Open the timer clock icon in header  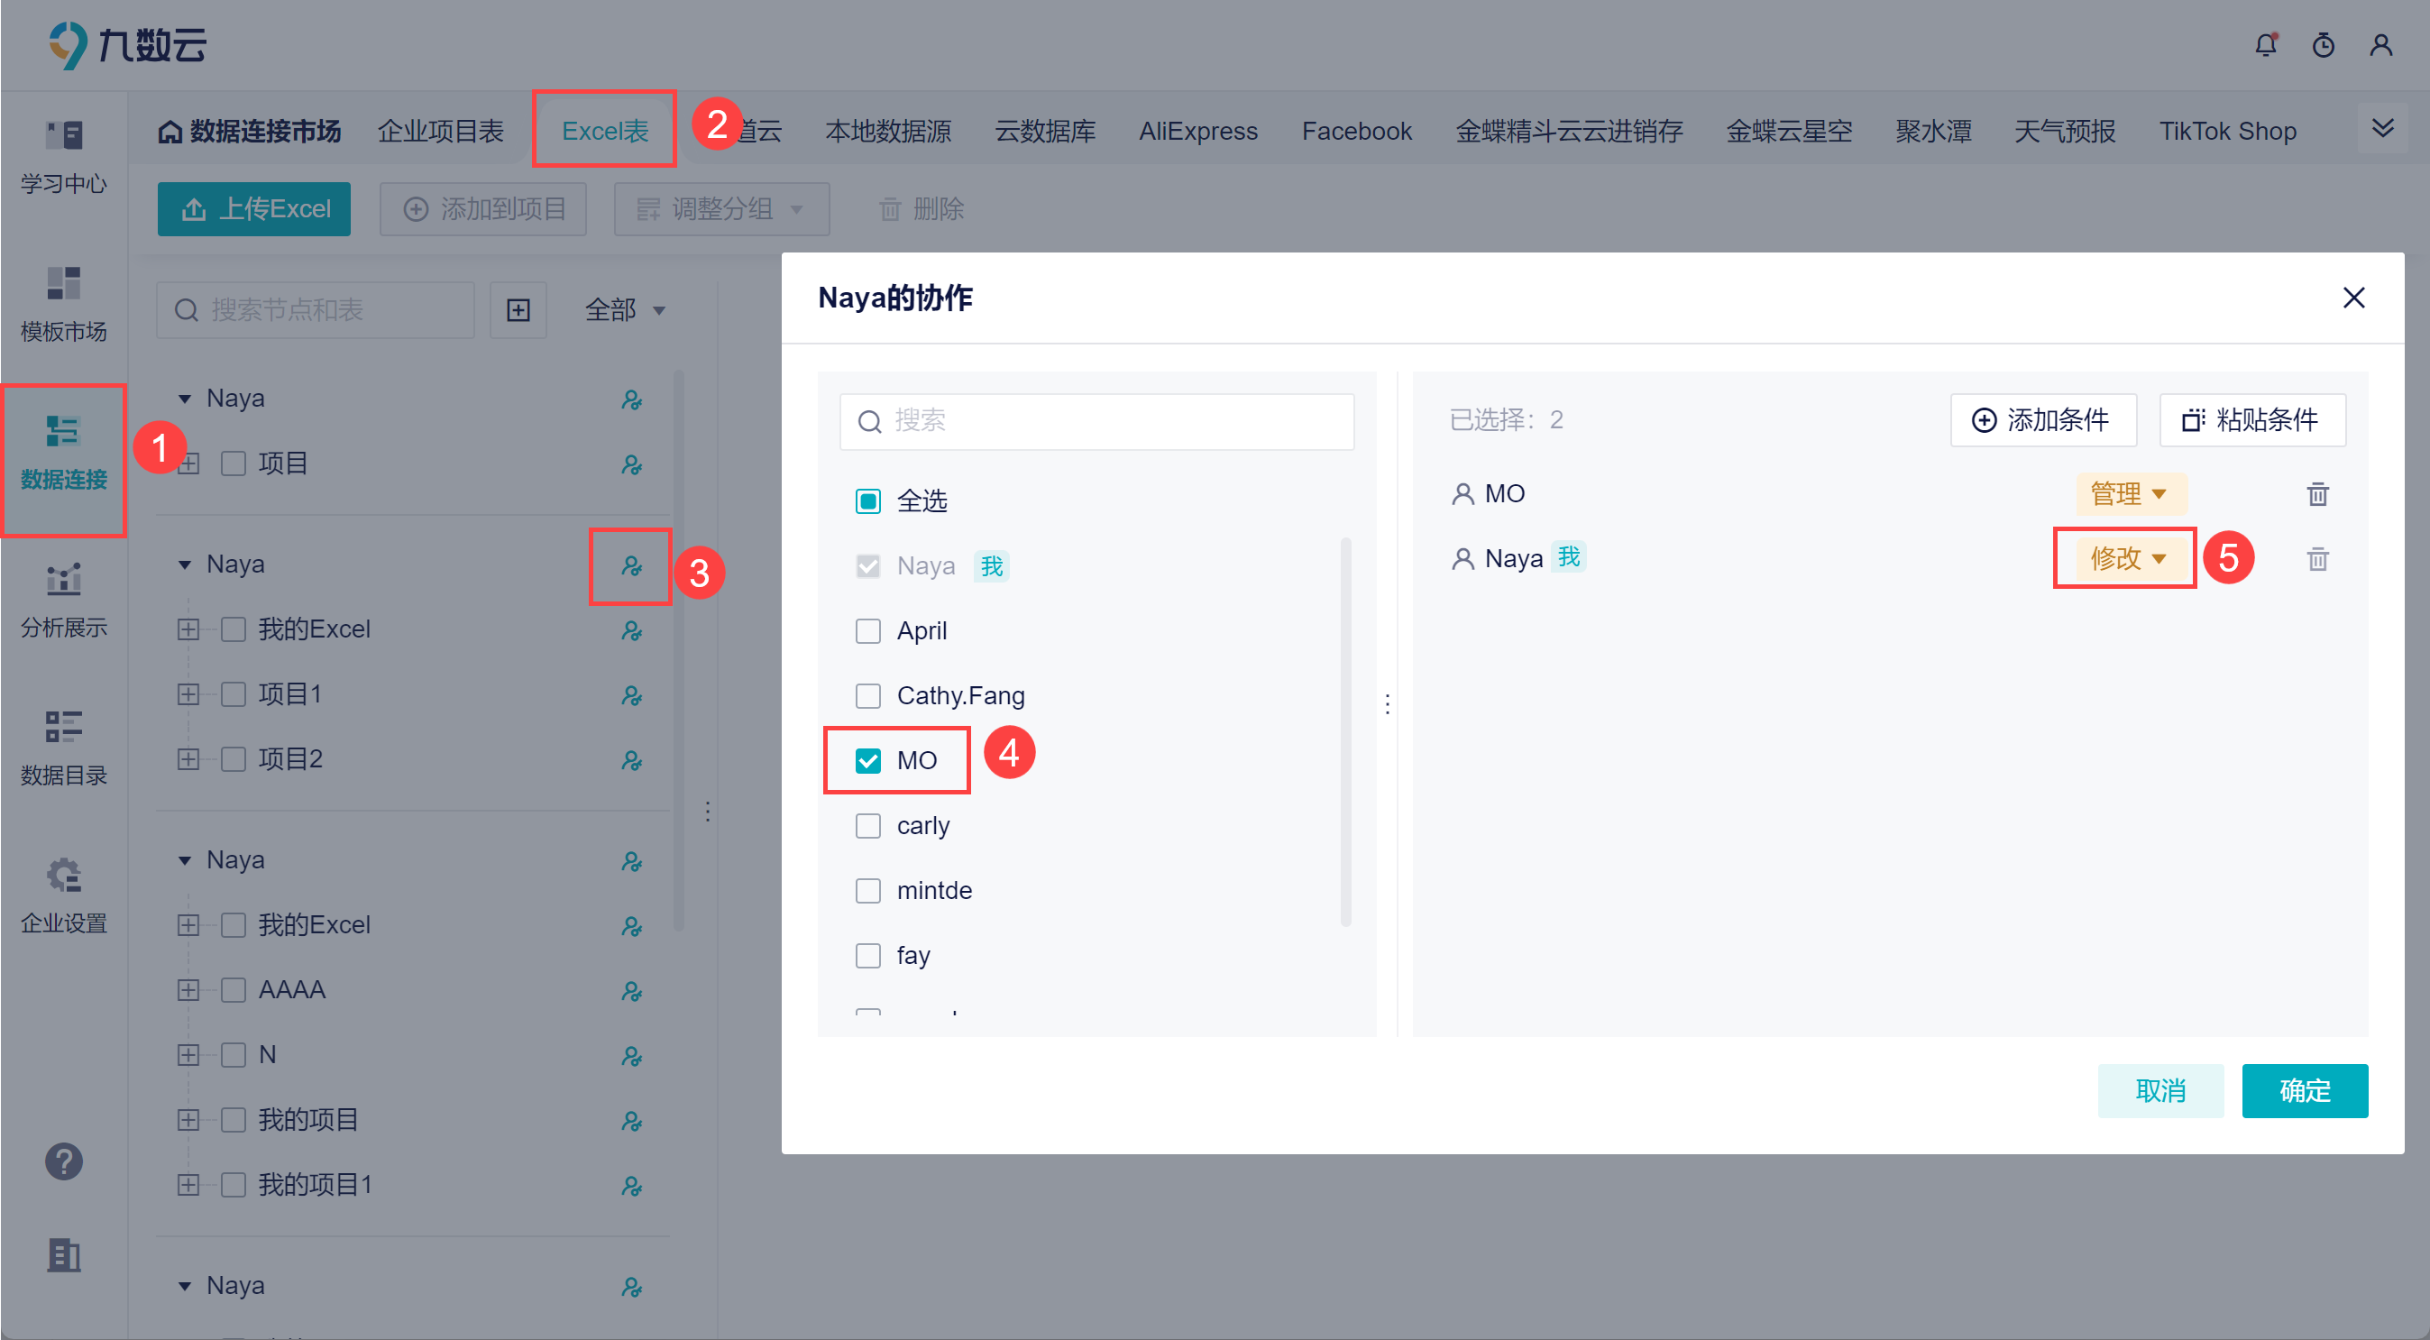tap(2323, 44)
